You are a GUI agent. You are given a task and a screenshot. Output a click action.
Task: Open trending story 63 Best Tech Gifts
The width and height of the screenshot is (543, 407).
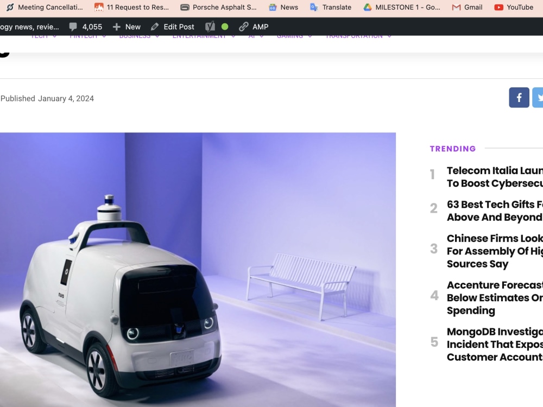(x=495, y=211)
